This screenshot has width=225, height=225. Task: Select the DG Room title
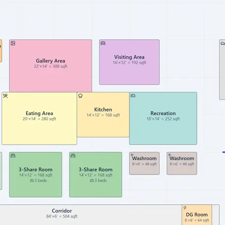tap(197, 215)
